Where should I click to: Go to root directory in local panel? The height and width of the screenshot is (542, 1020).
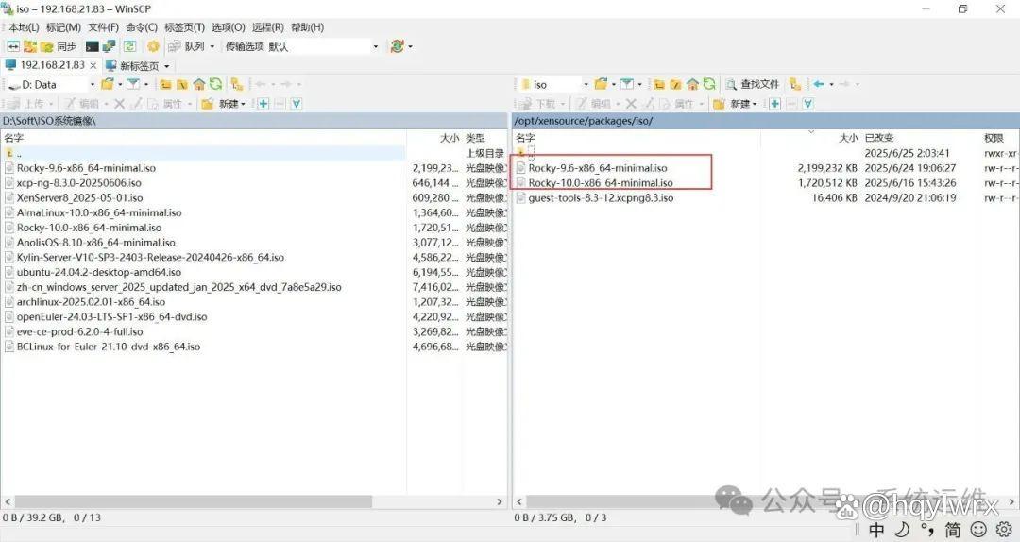click(183, 84)
